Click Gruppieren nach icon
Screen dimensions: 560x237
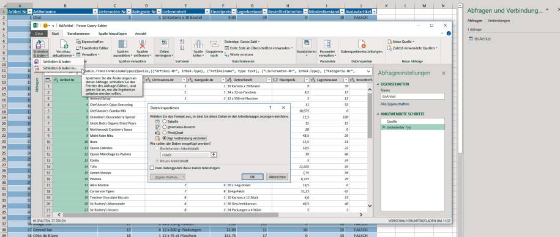point(214,44)
